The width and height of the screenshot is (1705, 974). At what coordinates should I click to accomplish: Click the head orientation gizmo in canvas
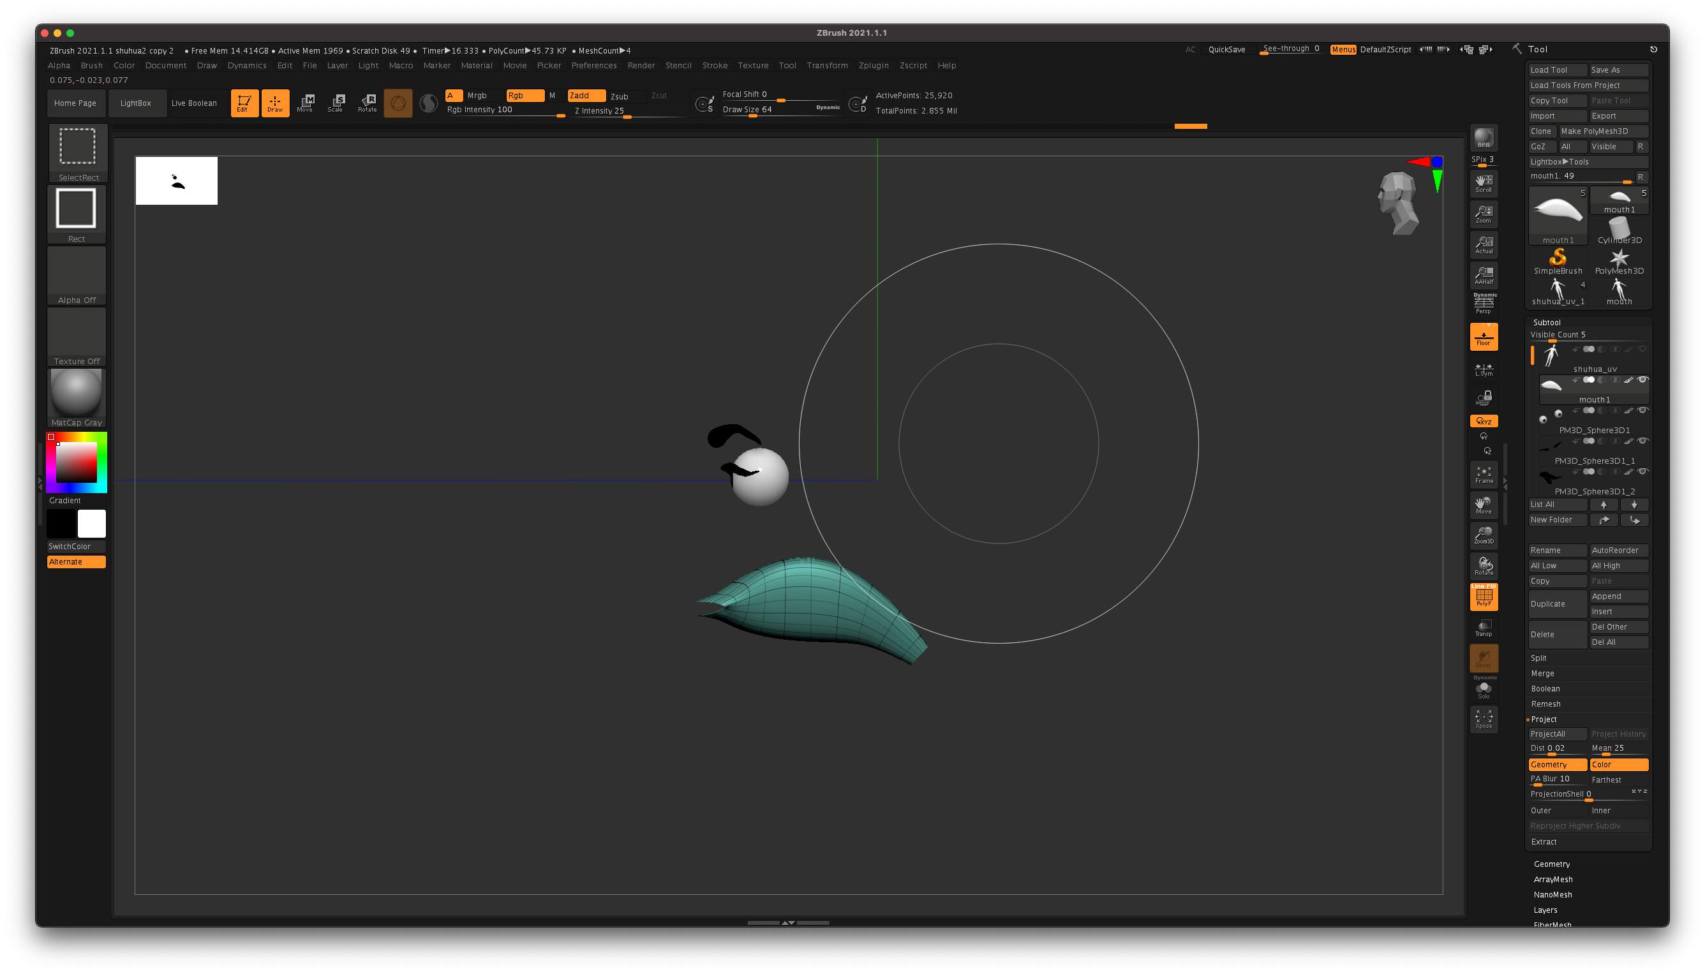pyautogui.click(x=1399, y=203)
